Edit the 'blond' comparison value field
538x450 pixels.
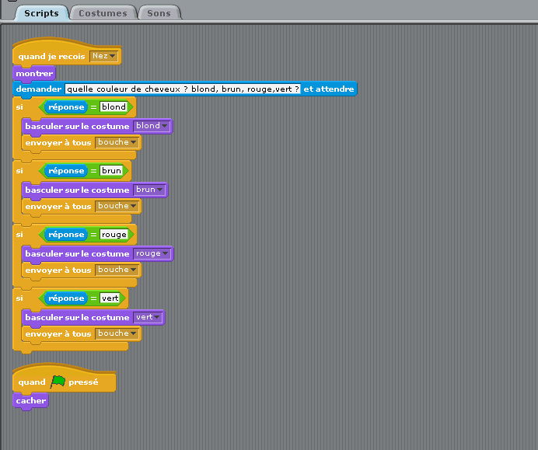(x=114, y=107)
